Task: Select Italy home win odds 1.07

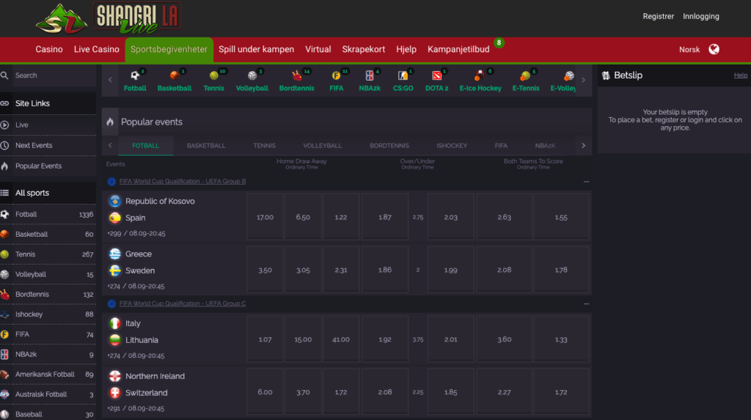Action: tap(265, 339)
